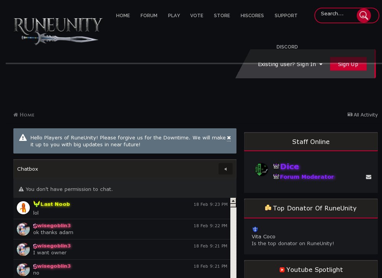
Task: Open the HISCORES page
Action: click(x=252, y=16)
